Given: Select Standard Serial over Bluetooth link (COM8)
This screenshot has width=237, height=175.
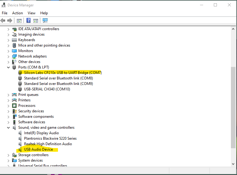Looking at the screenshot, I should (x=59, y=78).
